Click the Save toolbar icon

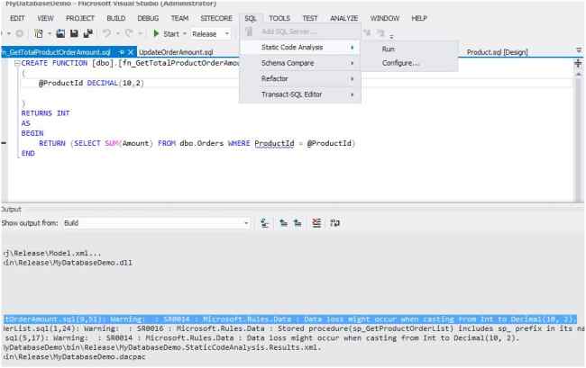(x=74, y=33)
